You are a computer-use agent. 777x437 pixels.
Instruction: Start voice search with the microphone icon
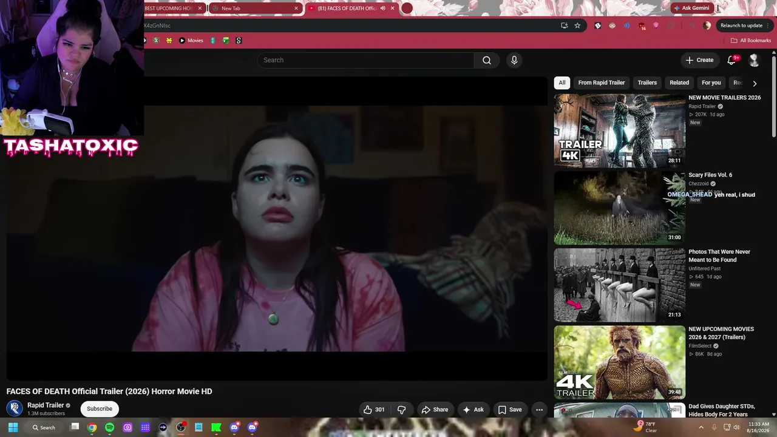[514, 60]
